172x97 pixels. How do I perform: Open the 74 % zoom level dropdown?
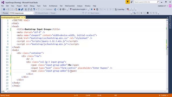pyautogui.click(x=8, y=92)
